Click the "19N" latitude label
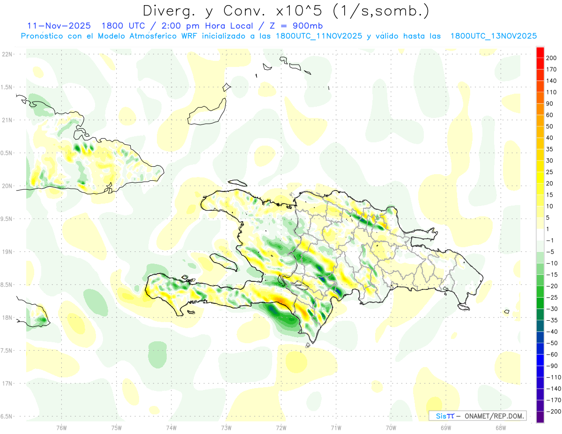 tap(7, 252)
